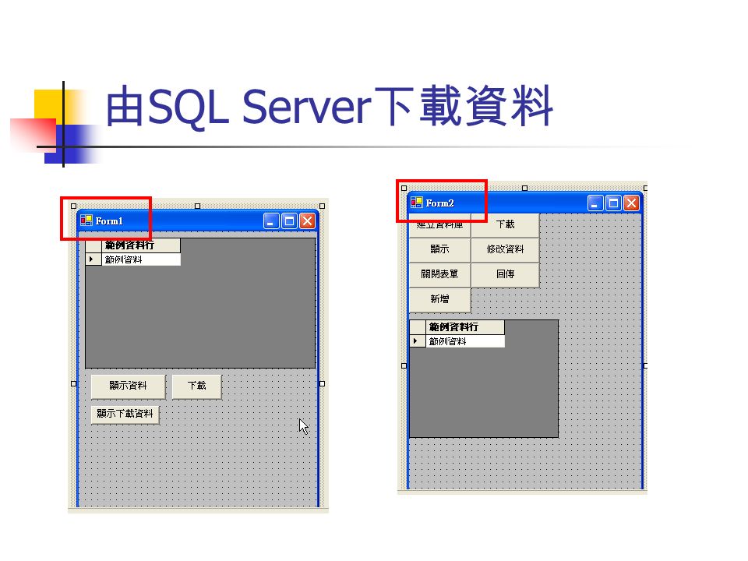Click the Form2 title bar icon
748x561 pixels.
click(416, 203)
